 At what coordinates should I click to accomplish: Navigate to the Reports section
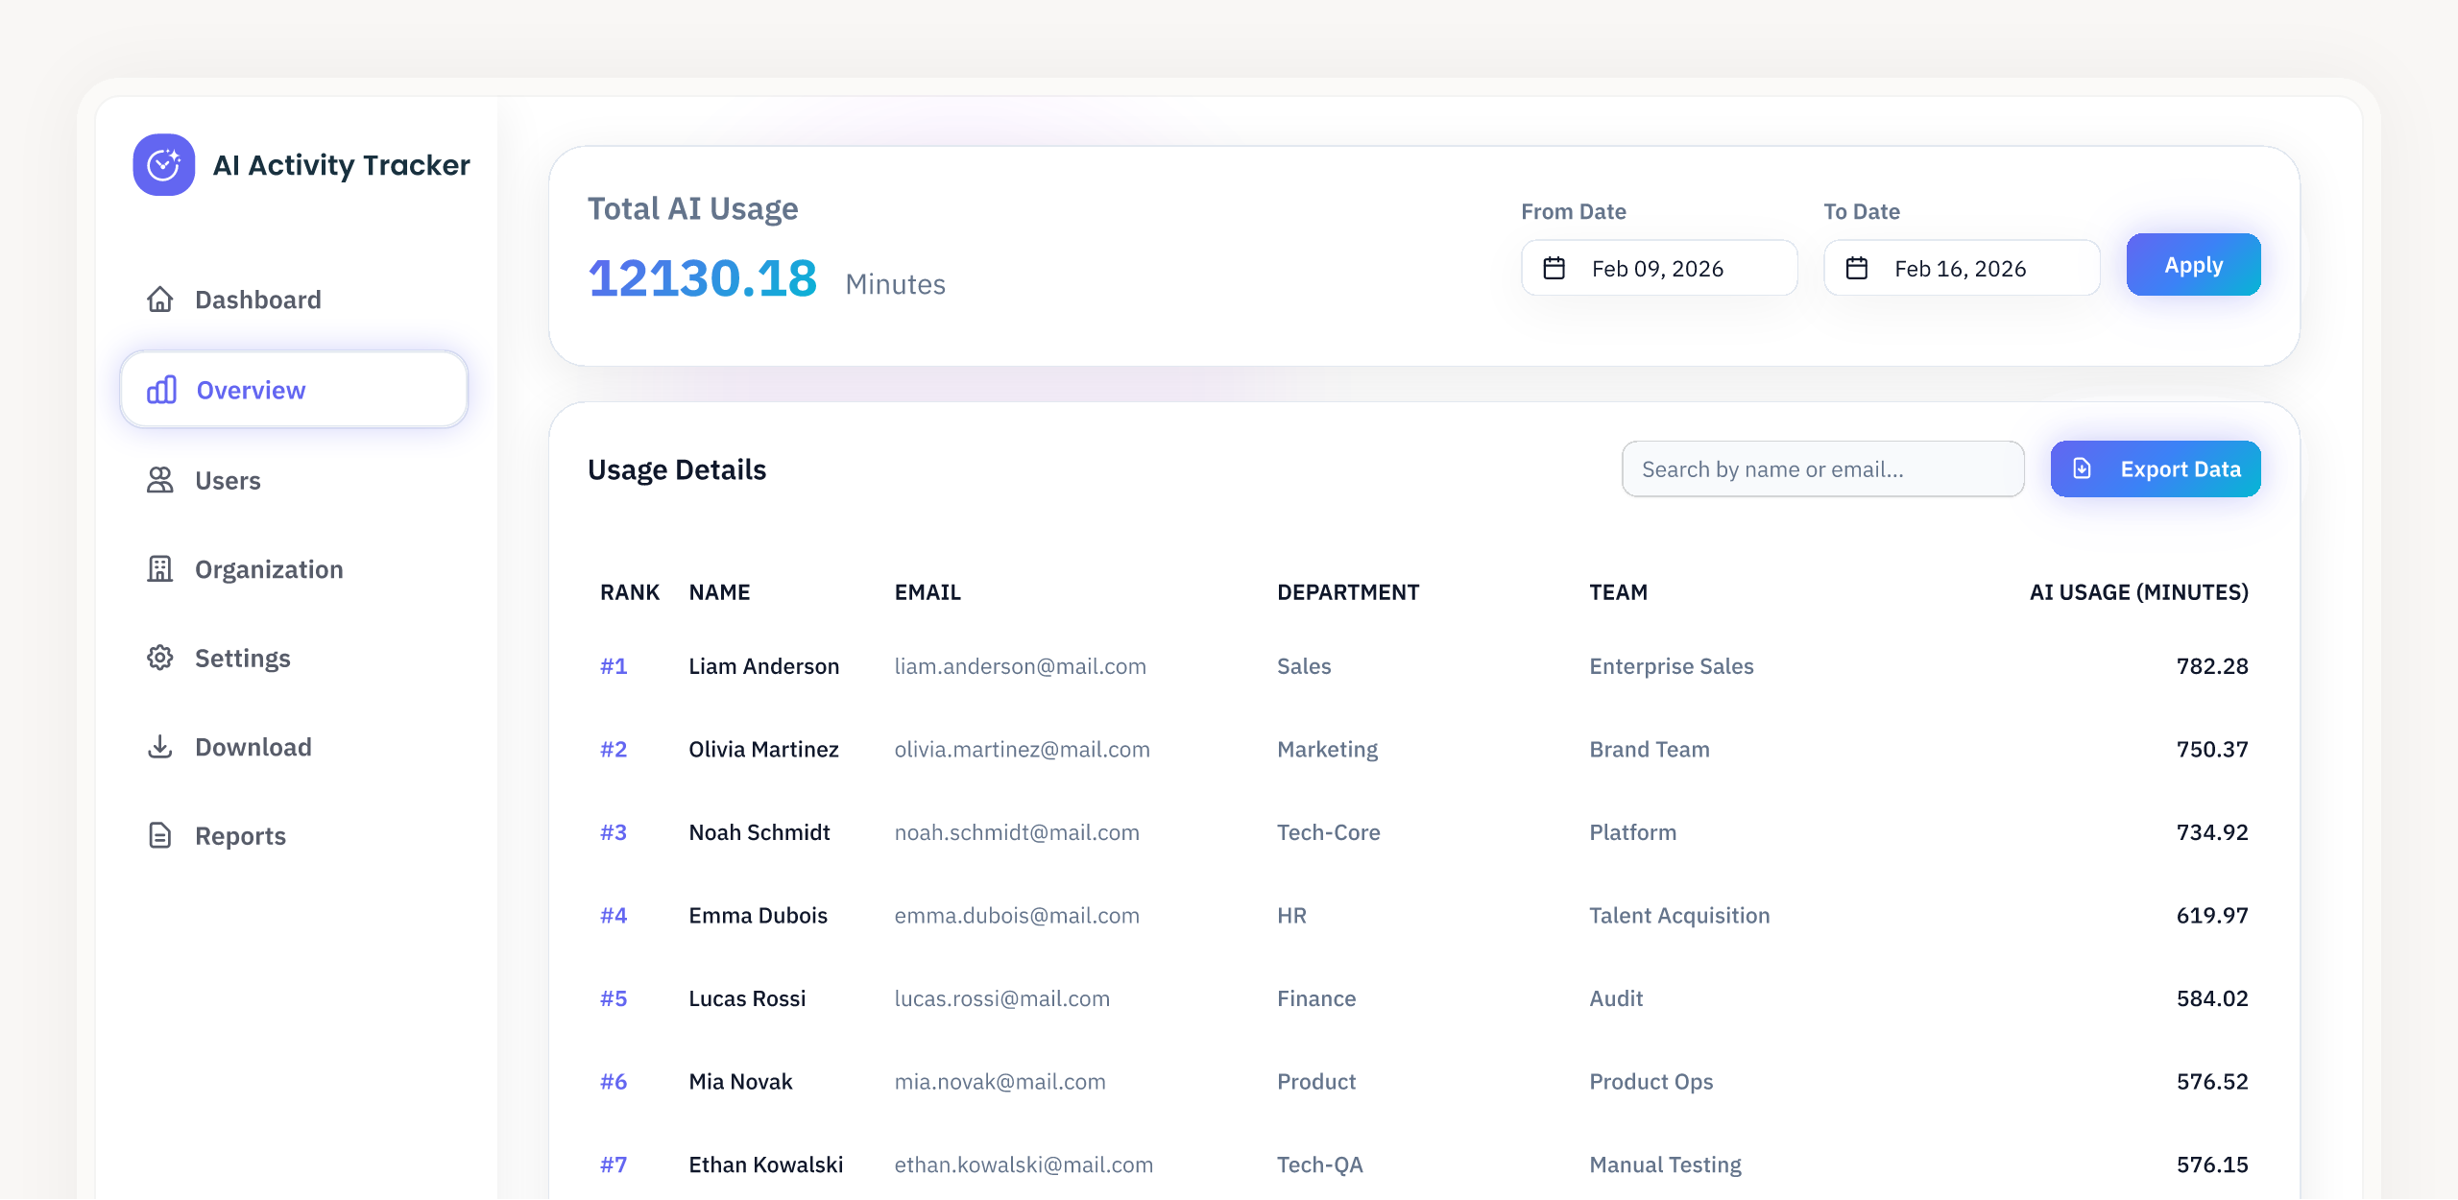point(240,835)
